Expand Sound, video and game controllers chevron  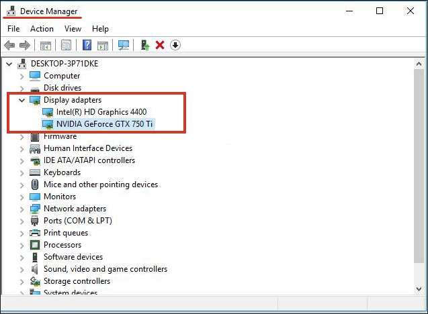tap(22, 270)
